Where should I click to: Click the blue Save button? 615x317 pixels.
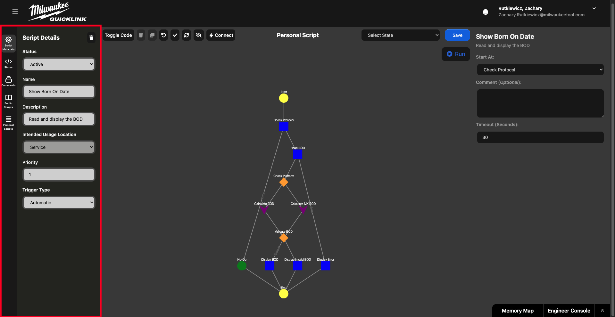click(457, 35)
